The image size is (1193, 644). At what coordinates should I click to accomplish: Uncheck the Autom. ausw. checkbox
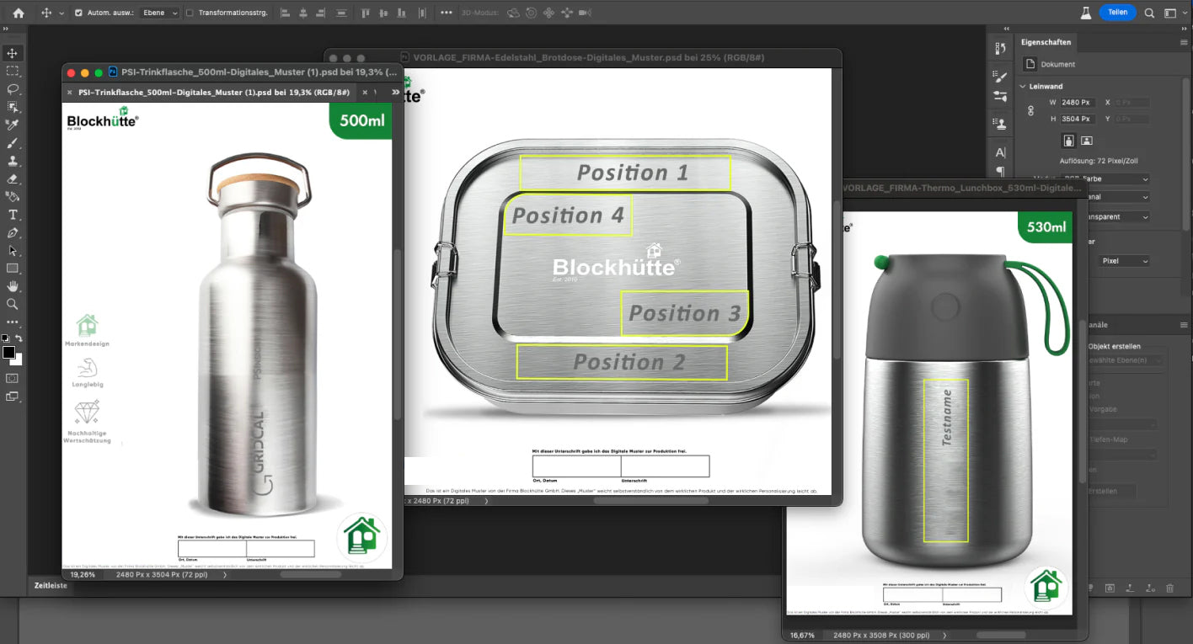pyautogui.click(x=78, y=13)
